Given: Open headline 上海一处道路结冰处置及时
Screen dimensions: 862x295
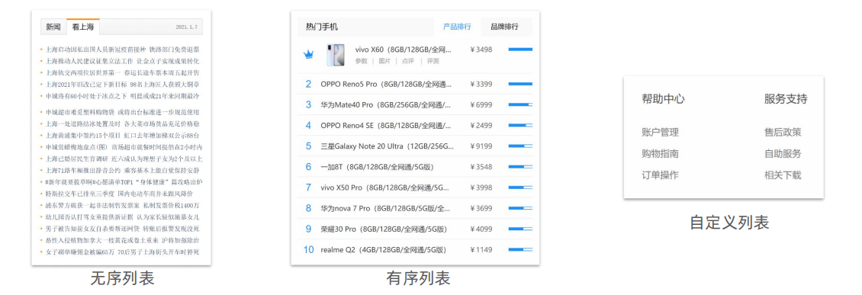Looking at the screenshot, I should click(x=83, y=124).
